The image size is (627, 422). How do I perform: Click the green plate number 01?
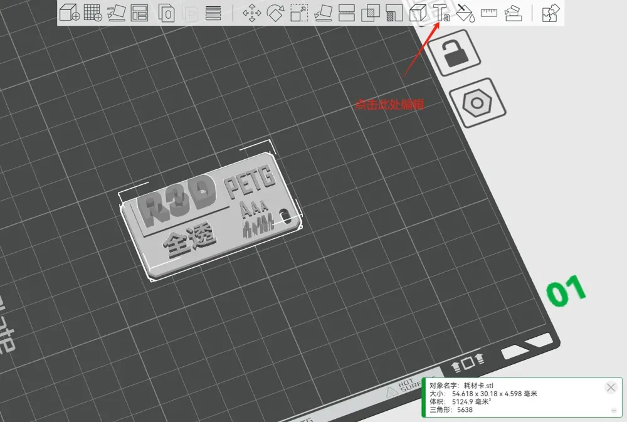click(x=566, y=291)
